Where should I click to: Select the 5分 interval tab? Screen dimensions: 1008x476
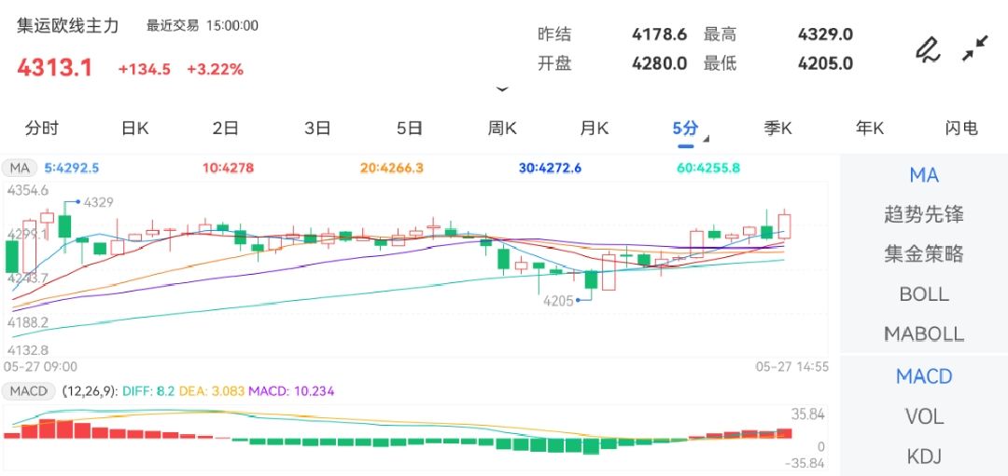[x=685, y=129]
